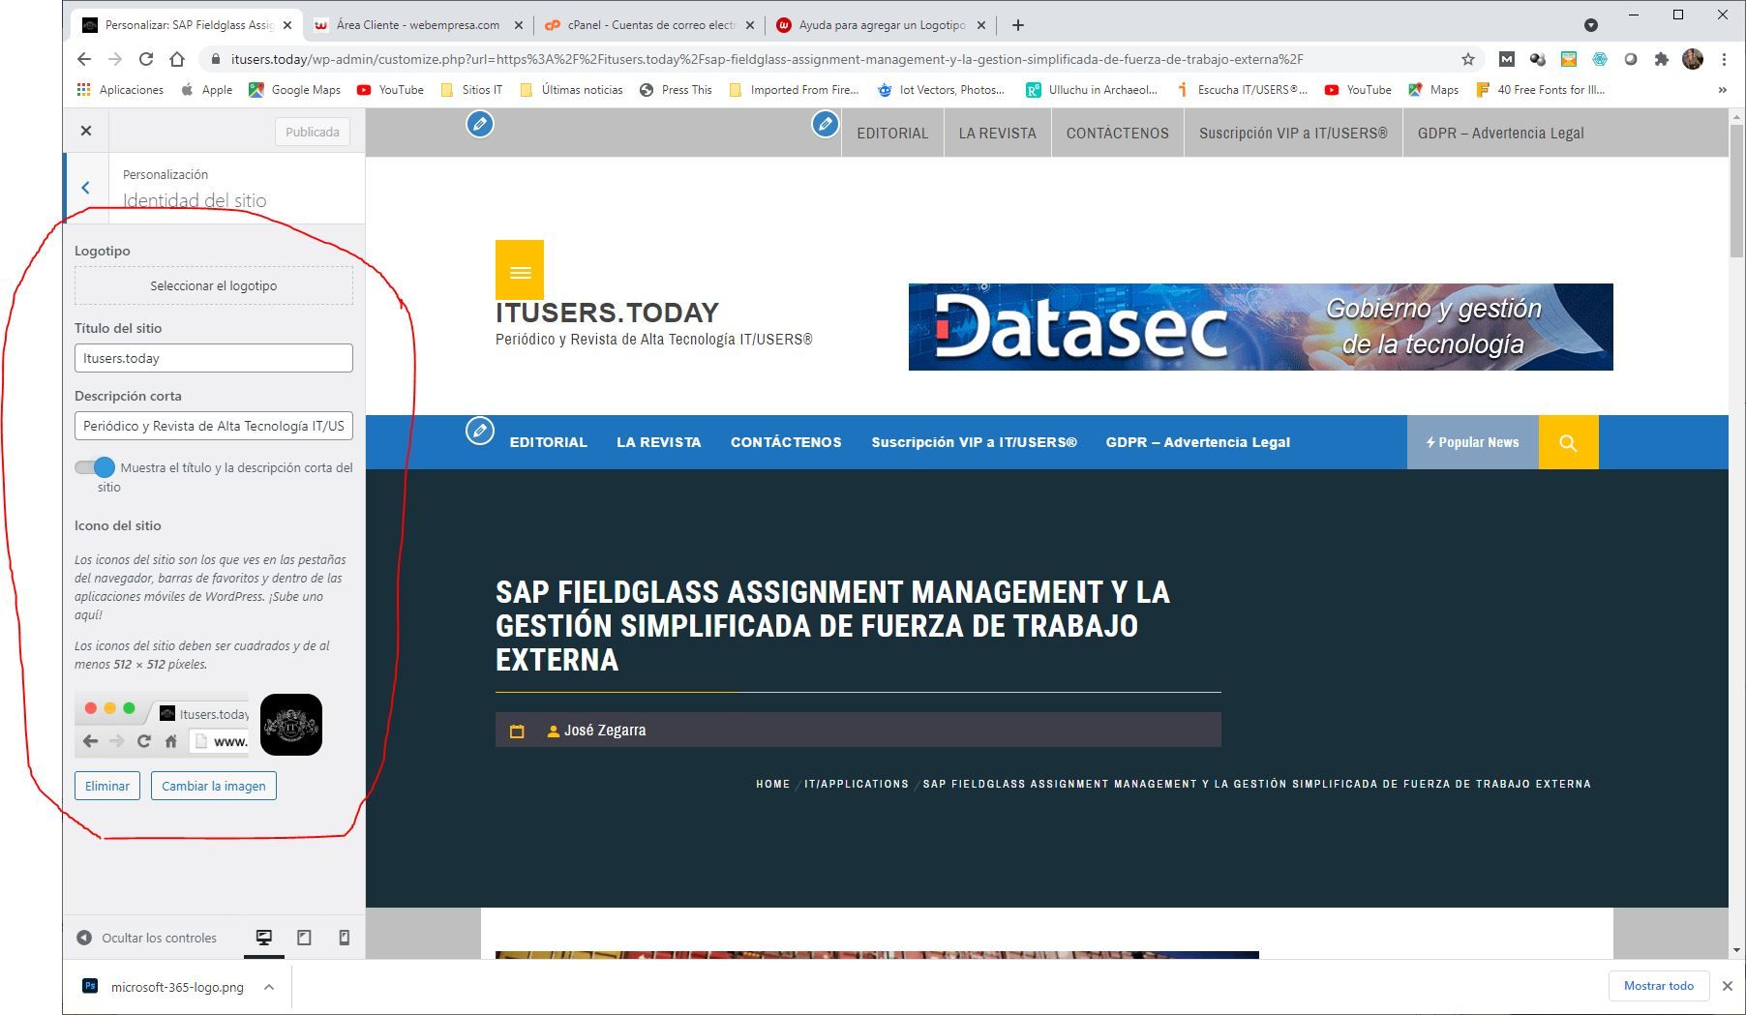The width and height of the screenshot is (1746, 1015).
Task: Select EDITORIAL in blue navigation bar
Action: tap(549, 442)
